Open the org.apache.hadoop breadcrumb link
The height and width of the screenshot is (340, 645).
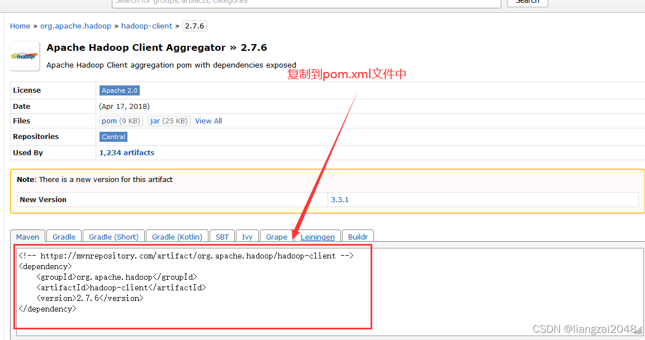(75, 26)
